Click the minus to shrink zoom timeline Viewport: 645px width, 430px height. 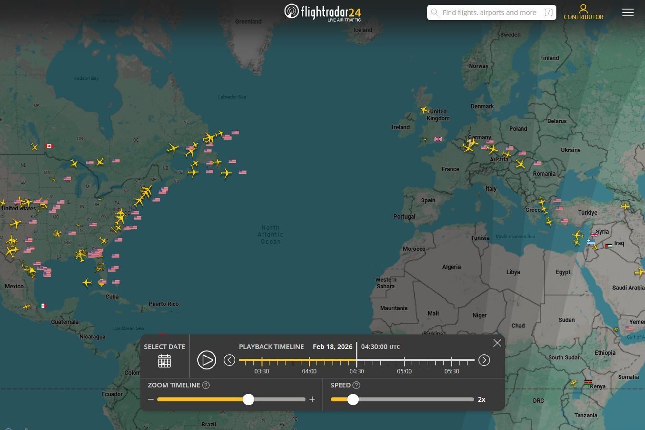click(x=151, y=399)
